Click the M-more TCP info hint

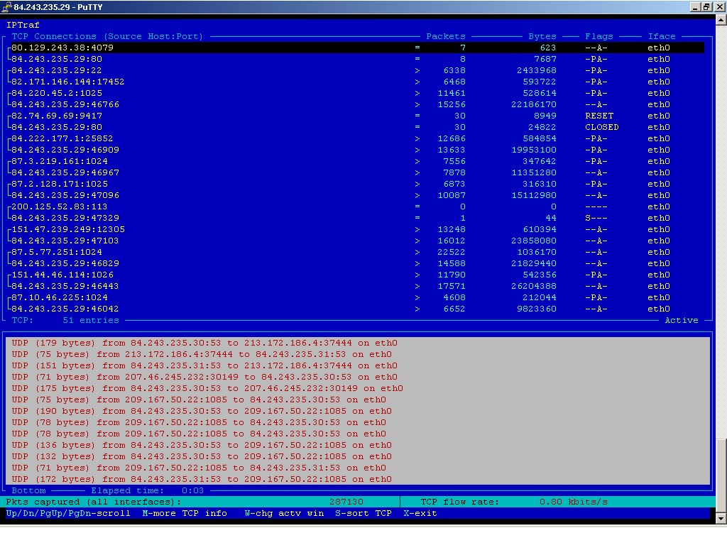185,513
